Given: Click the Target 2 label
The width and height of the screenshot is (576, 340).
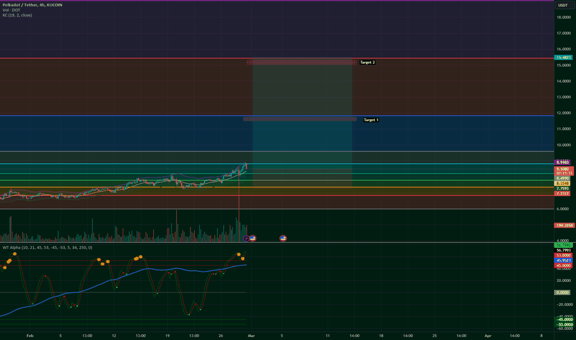Looking at the screenshot, I should coord(367,62).
